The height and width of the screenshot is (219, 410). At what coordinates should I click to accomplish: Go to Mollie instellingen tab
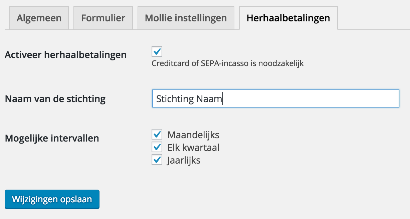tap(186, 18)
